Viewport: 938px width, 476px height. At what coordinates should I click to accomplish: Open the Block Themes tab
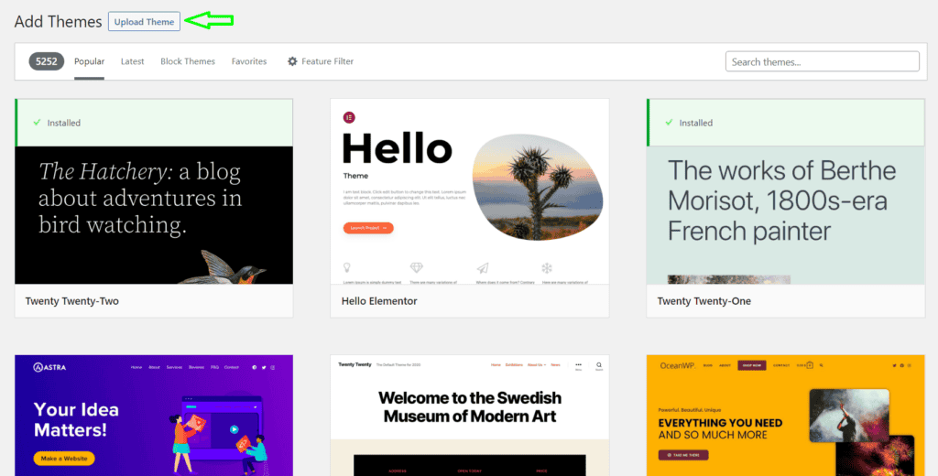tap(187, 61)
